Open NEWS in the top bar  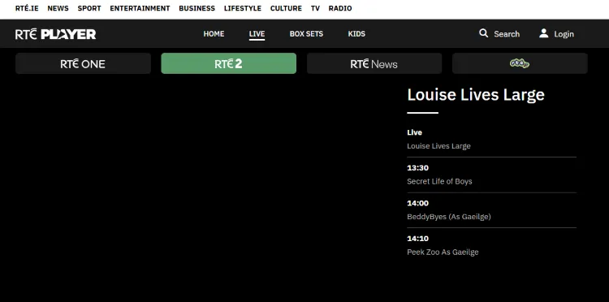pos(58,8)
